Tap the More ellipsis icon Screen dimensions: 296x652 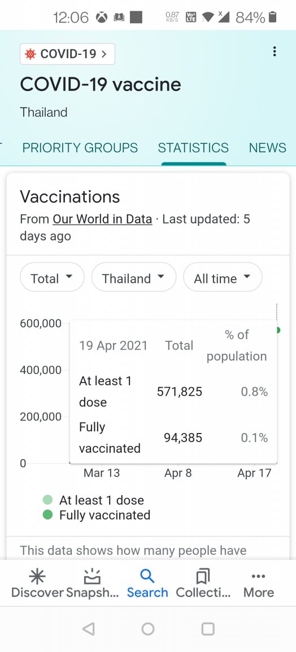(x=259, y=576)
